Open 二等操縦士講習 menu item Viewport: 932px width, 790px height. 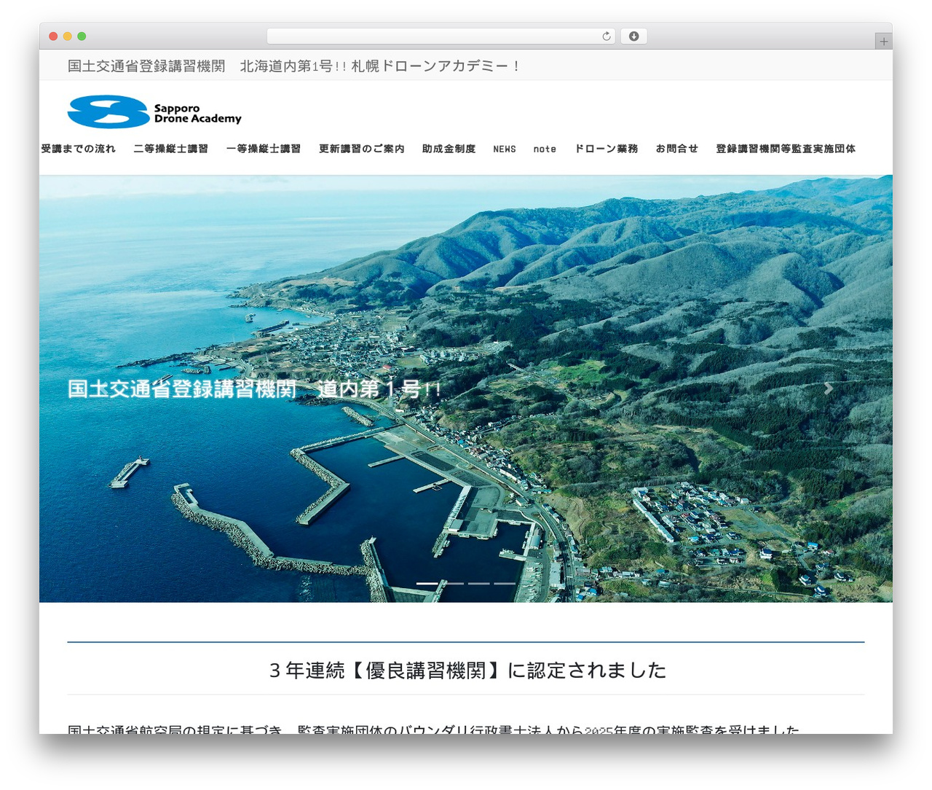coord(170,149)
